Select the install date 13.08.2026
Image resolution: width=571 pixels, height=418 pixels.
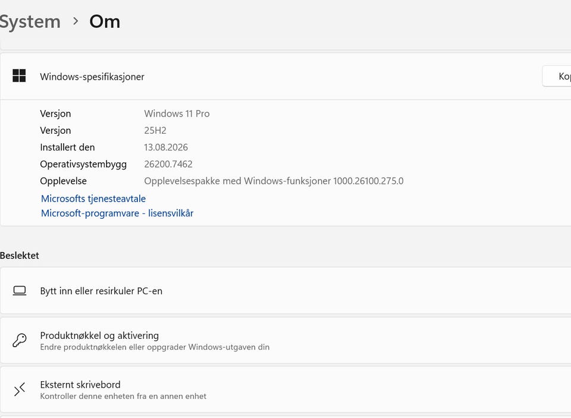(x=166, y=147)
